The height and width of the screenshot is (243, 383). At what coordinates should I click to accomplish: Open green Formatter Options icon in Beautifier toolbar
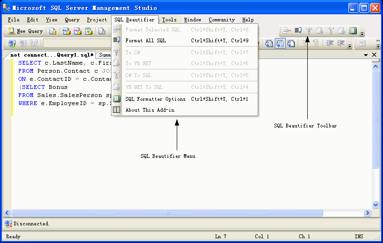tap(353, 31)
